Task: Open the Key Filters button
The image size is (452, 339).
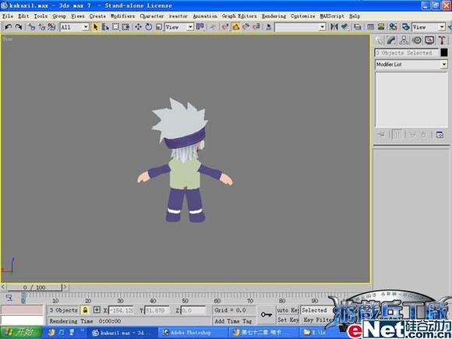Action: pos(317,320)
